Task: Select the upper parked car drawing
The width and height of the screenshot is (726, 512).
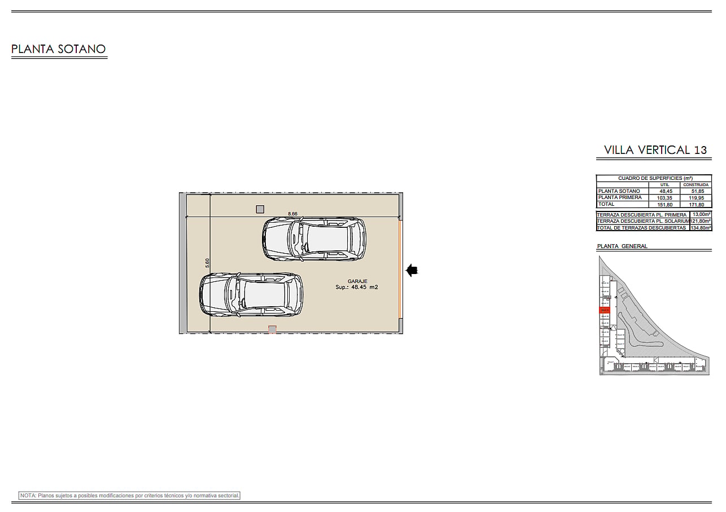Action: [314, 240]
